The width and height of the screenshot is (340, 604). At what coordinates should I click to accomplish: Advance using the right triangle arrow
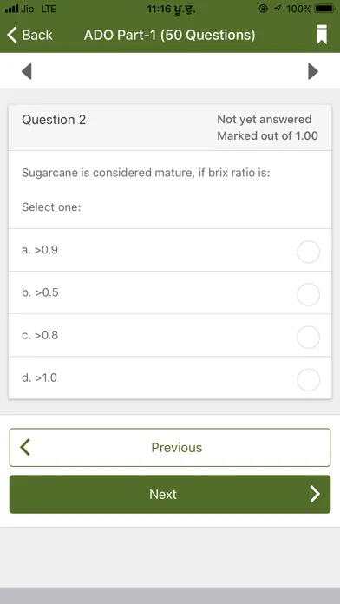313,71
